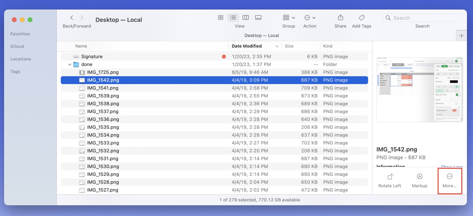Click the IMG_1534.png file icon
473x216 pixels.
click(82, 135)
